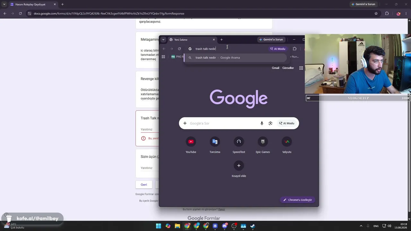Viewport: 411px width, 231px height.
Task: Open tab search dropdown in background window
Action: (4, 4)
